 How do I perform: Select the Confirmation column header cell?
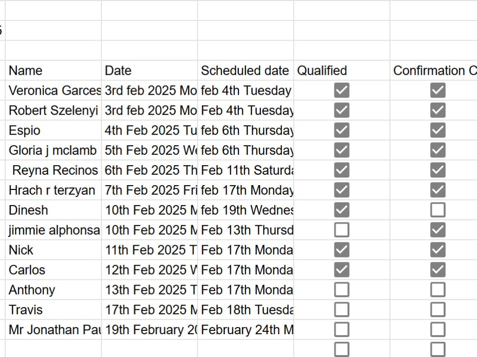pos(434,70)
